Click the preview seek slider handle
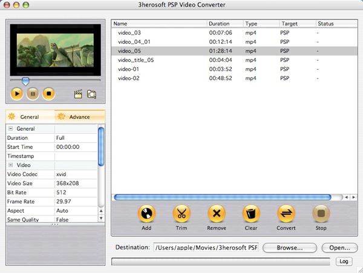 click(x=25, y=81)
